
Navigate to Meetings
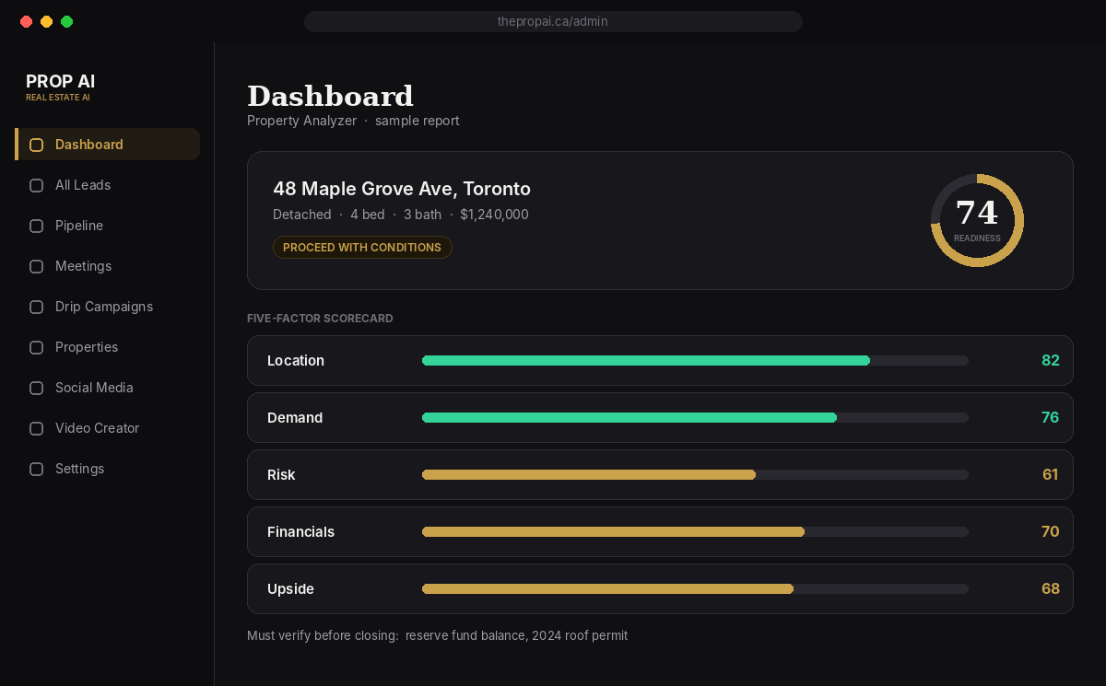coord(83,266)
